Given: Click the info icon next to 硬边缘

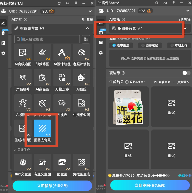Looking at the screenshot, I should click(x=123, y=73).
